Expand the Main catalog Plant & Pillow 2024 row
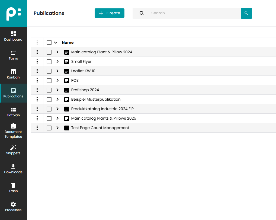 point(57,52)
